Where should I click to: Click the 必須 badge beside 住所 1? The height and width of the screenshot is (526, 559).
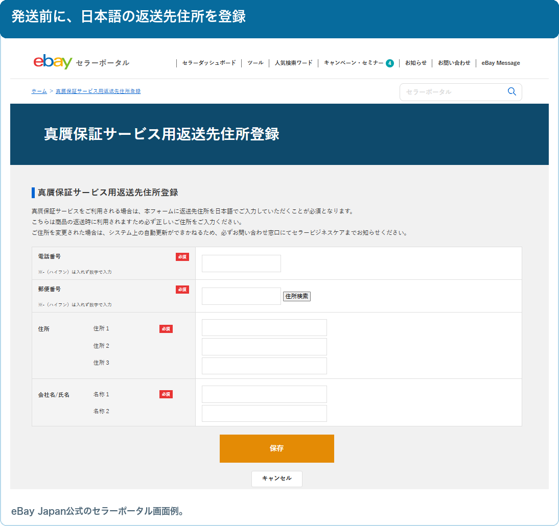click(166, 329)
